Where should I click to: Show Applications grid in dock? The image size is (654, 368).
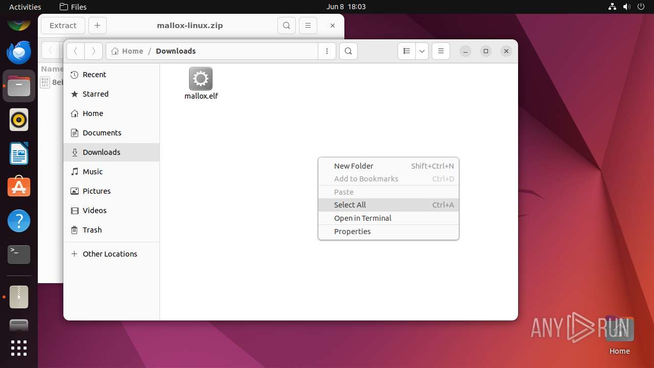19,348
